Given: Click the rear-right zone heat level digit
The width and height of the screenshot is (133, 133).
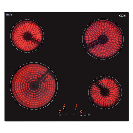Looking at the screenshot, I should click(x=77, y=106).
